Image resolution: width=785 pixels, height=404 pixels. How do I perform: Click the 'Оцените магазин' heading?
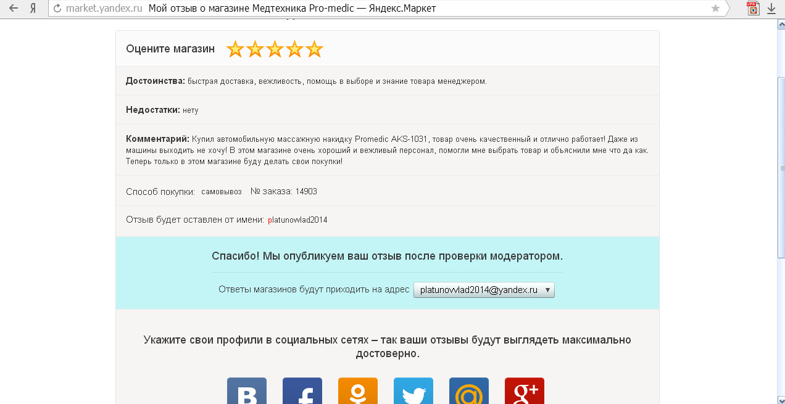coord(170,49)
